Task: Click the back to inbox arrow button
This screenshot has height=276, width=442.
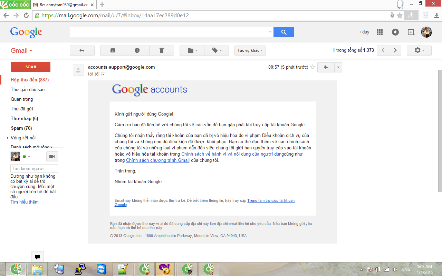Action: pyautogui.click(x=82, y=50)
